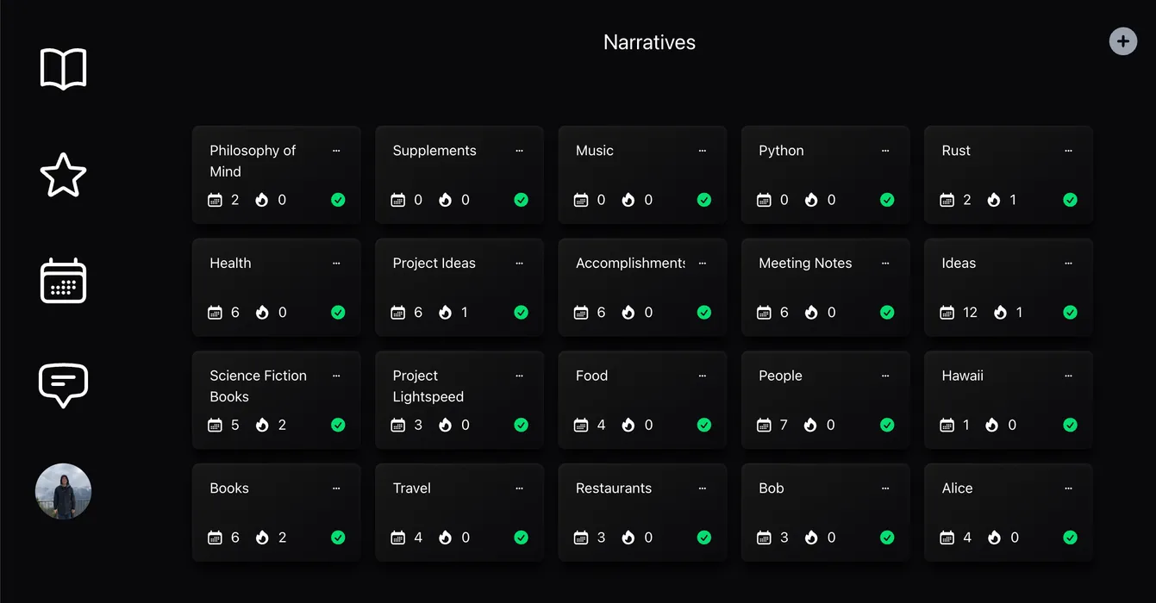The width and height of the screenshot is (1156, 603).
Task: Click the fire streak icon on Rust card
Action: 992,199
